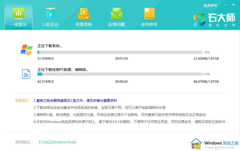
Task: Click the 还原资料 restore icon
Action: [83, 13]
